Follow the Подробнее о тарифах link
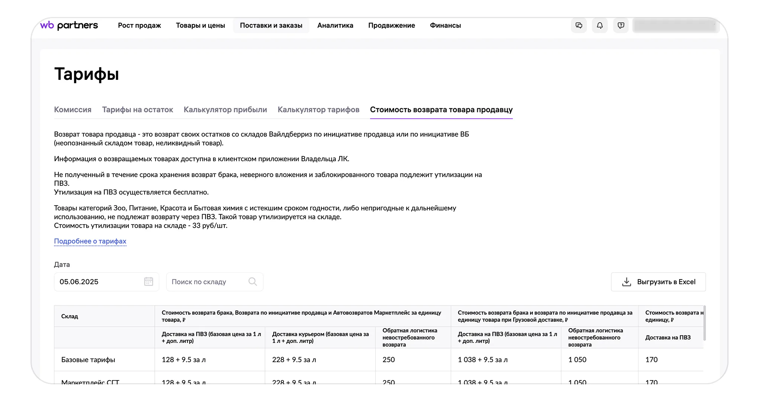 pos(90,241)
